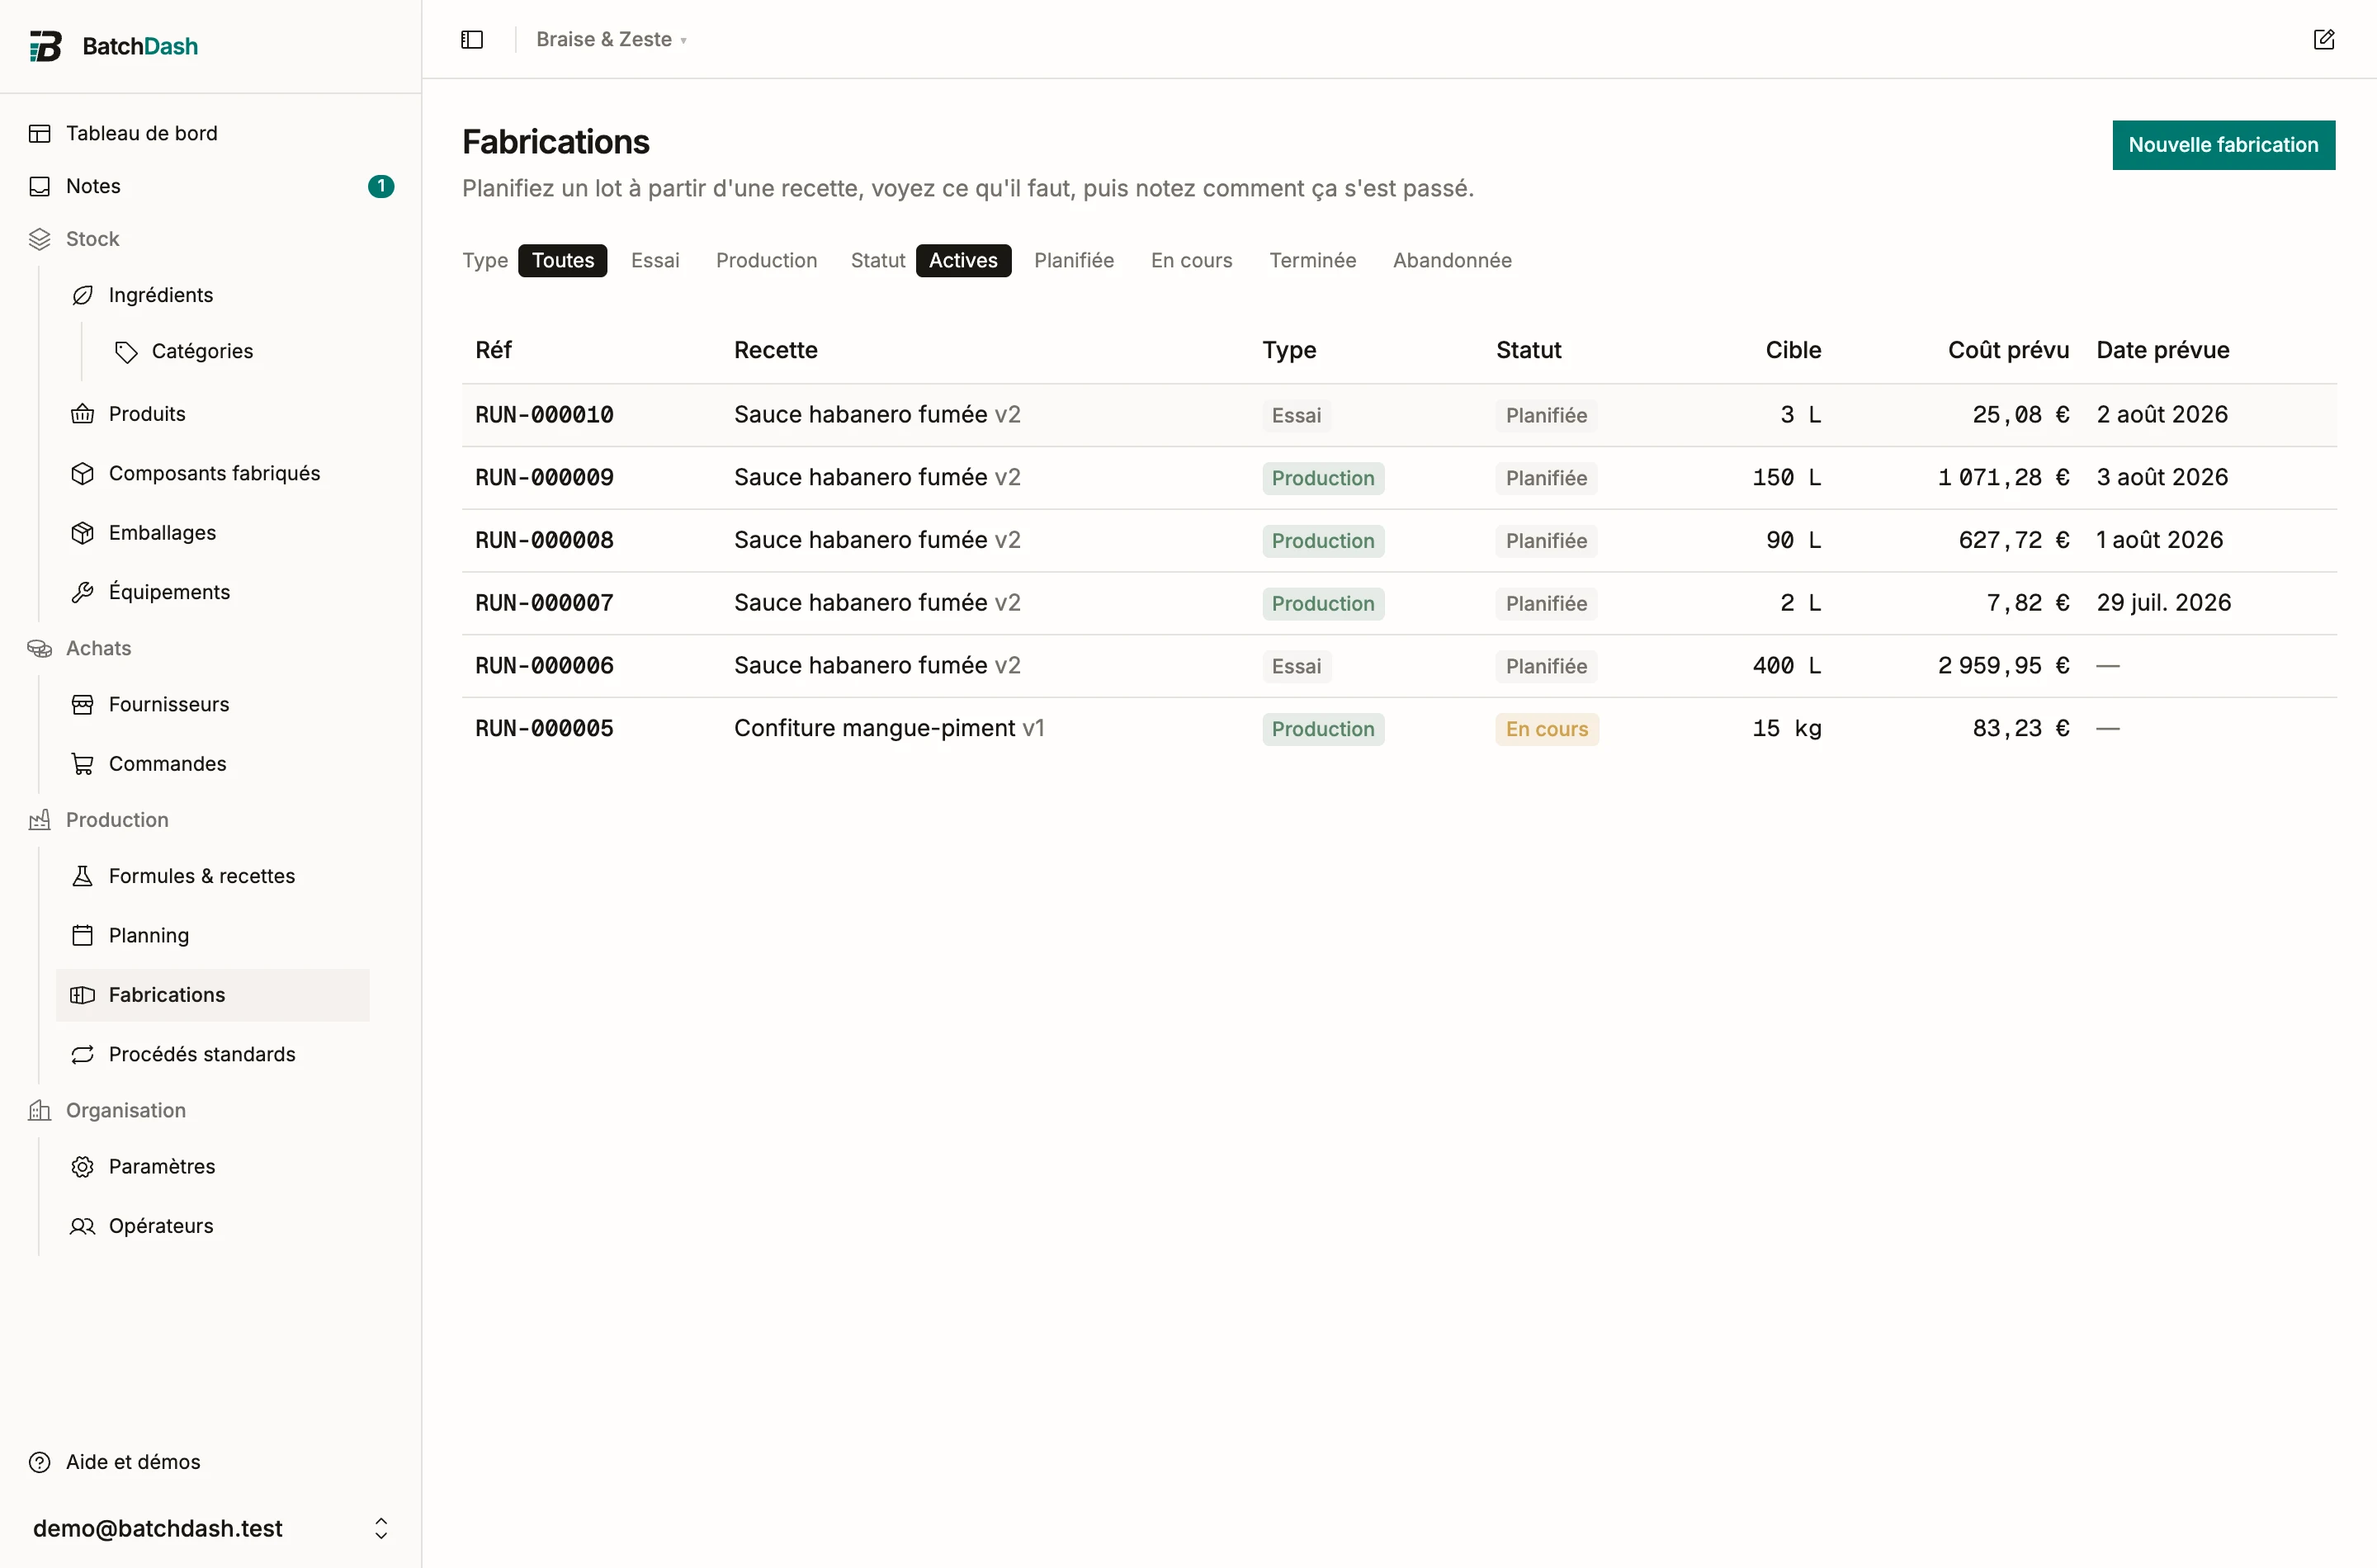Click the Stock section label
The image size is (2377, 1568).
click(92, 239)
